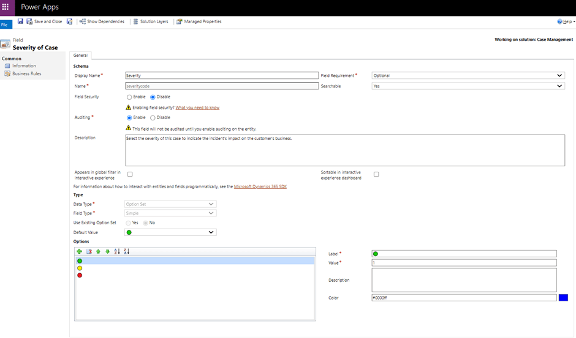Move selected option down with green arrow

point(107,251)
